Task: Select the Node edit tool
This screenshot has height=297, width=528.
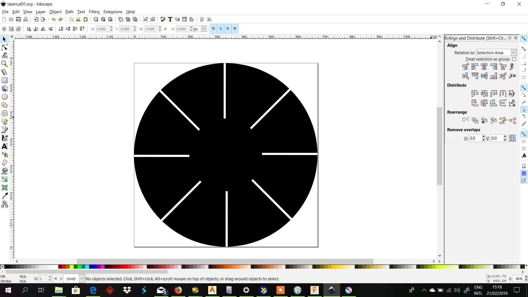Action: click(x=4, y=48)
